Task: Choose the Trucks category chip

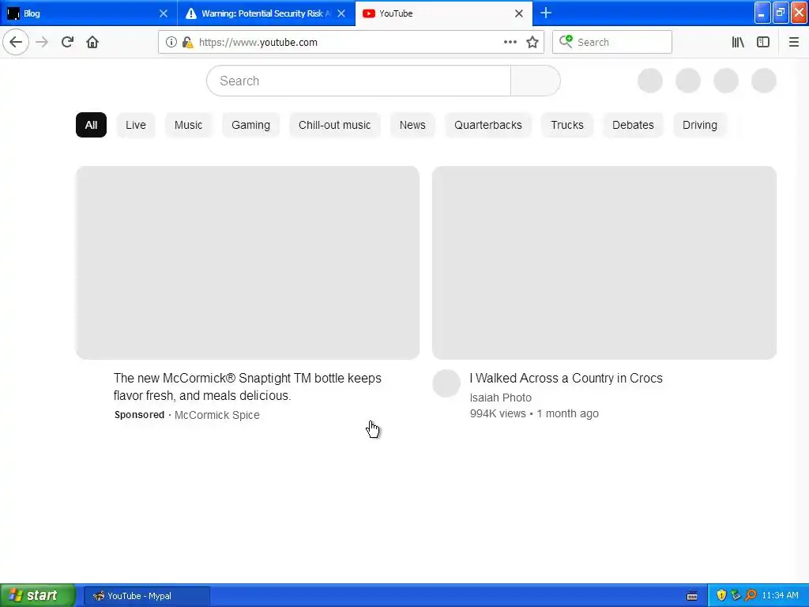Action: (x=567, y=125)
